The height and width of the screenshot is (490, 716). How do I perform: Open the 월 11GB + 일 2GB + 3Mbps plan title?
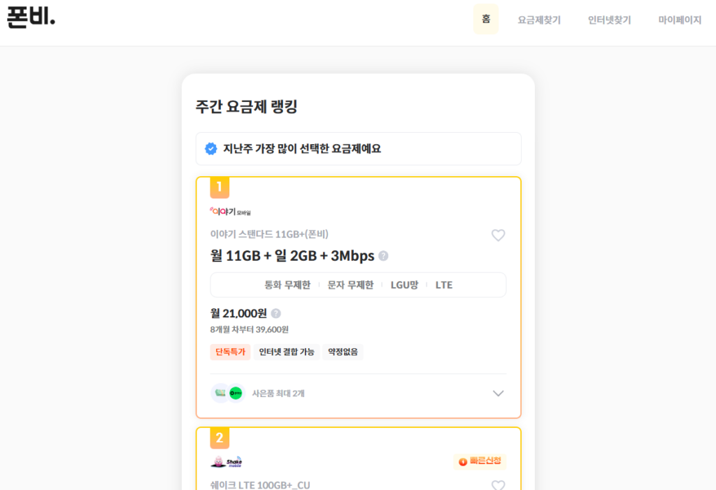[x=292, y=256]
